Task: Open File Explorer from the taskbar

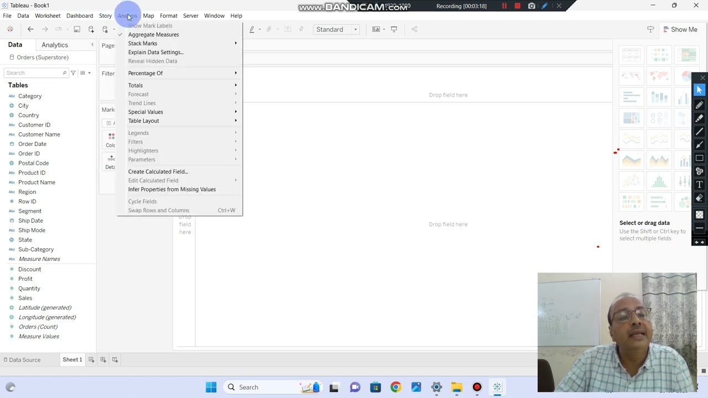Action: point(457,387)
